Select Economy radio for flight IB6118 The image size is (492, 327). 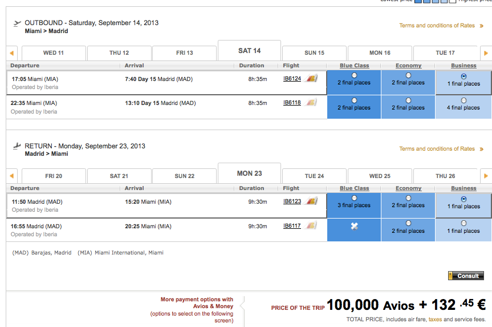tap(409, 100)
